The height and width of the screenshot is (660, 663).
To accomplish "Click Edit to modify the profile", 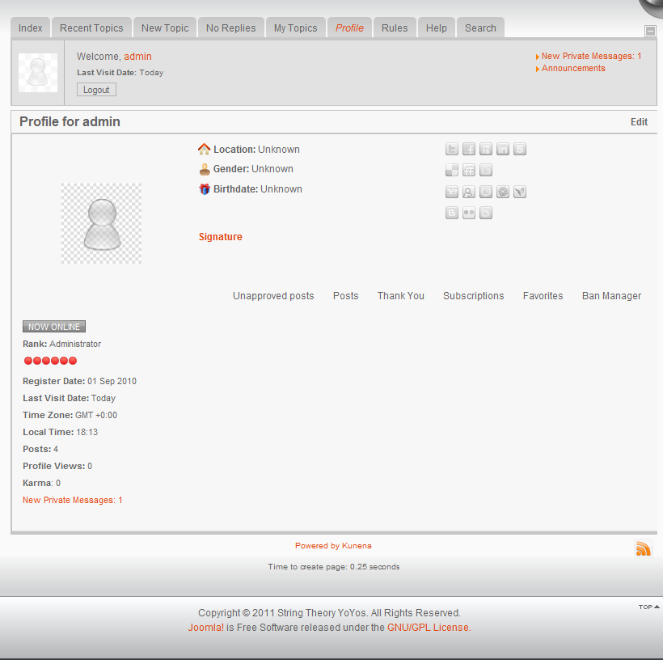I will [x=639, y=122].
